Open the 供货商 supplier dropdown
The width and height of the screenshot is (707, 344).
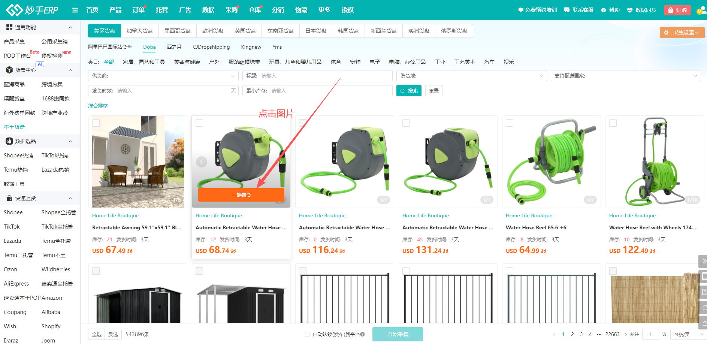click(x=163, y=76)
